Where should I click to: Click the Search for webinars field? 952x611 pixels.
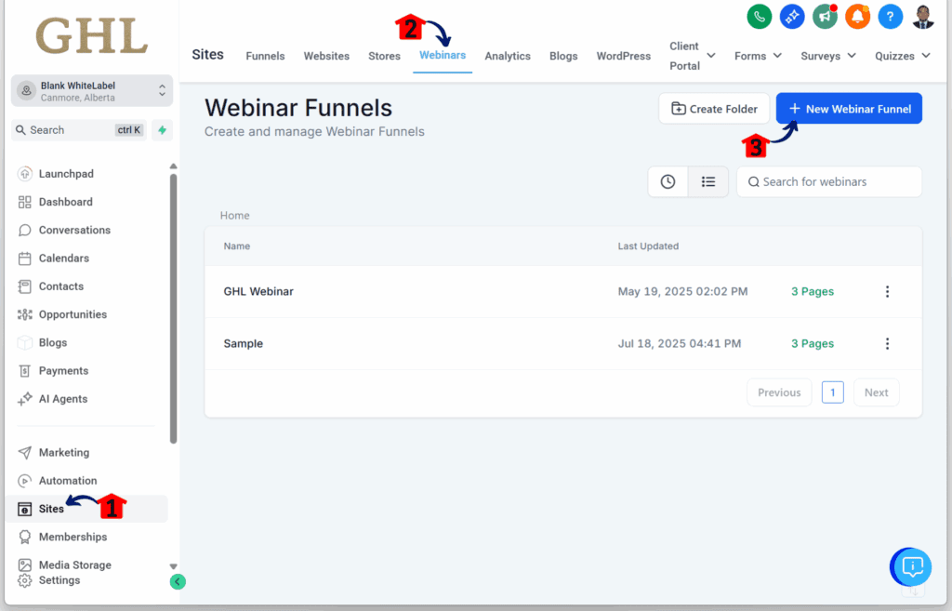pos(828,181)
